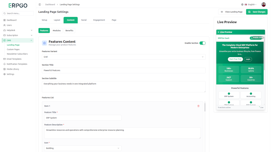Image resolution: width=271 pixels, height=152 pixels.
Task: Click the Features List scrollbar
Action: [205, 107]
